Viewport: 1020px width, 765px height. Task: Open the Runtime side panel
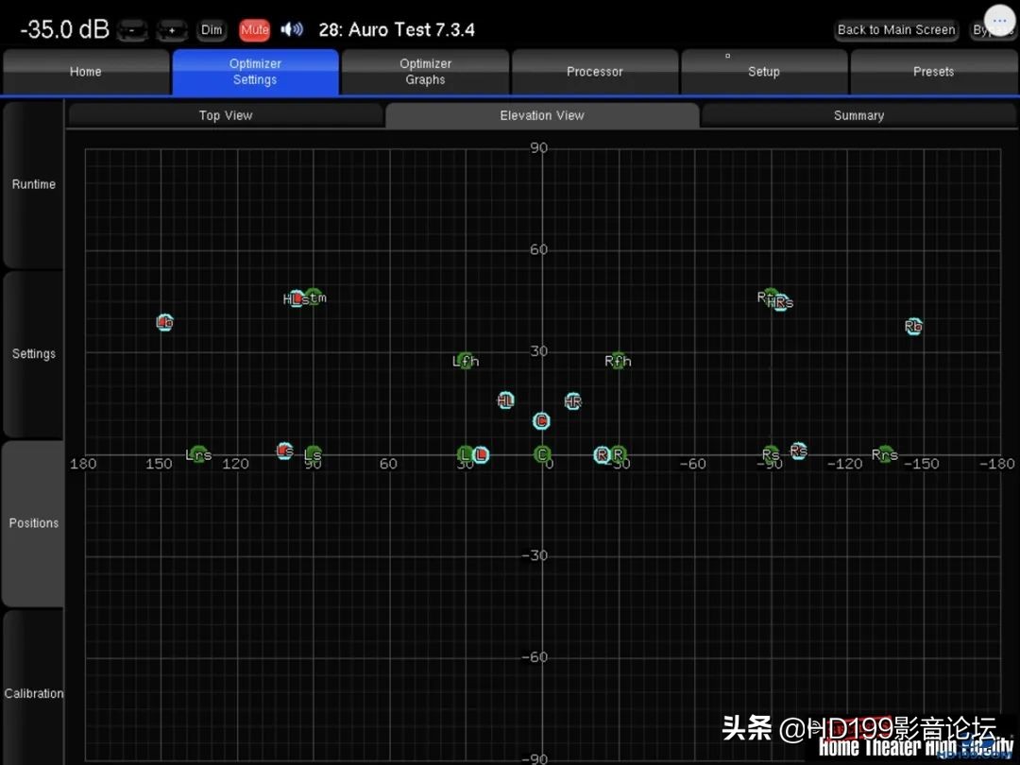(34, 184)
